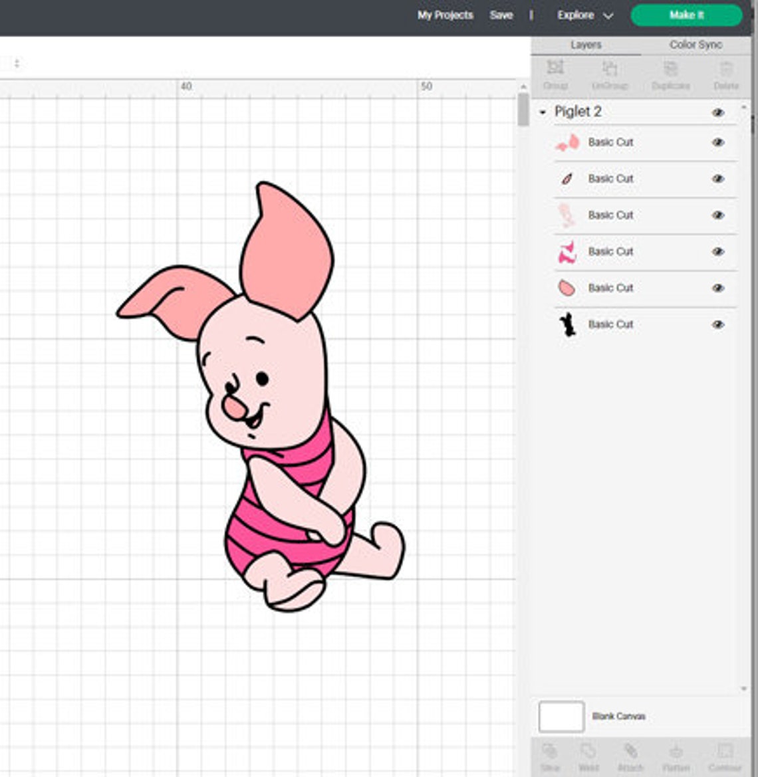Switch to the Color Sync tab

[695, 45]
